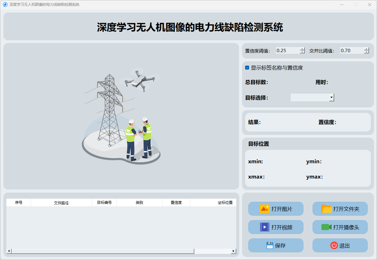Click the power tower drone illustration

pyautogui.click(x=121, y=116)
